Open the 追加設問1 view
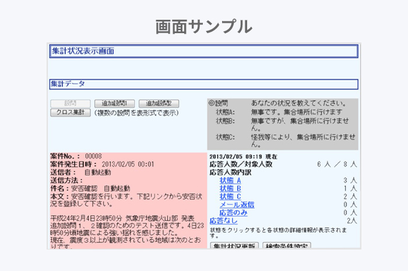The image size is (408, 271). pos(114,104)
